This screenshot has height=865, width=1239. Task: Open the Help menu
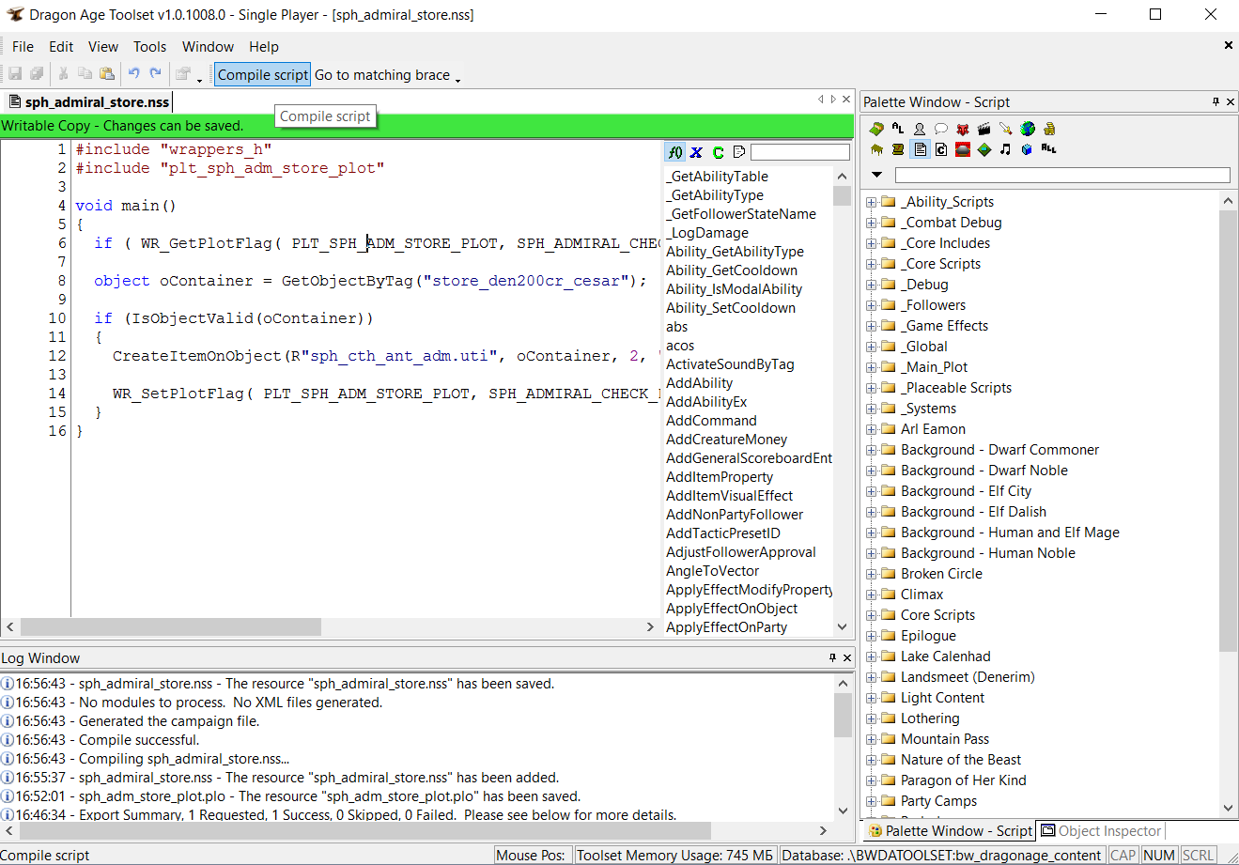coord(264,46)
